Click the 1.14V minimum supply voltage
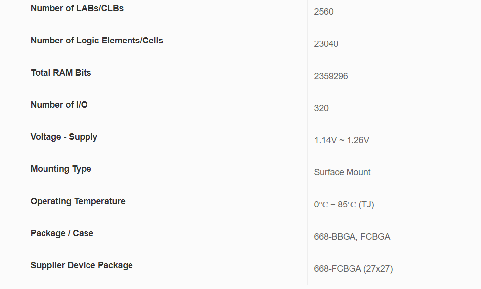Viewport: 481px width, 289px height. 325,140
